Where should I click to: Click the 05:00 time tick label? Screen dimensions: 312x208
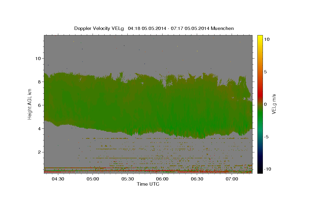pos(93,179)
